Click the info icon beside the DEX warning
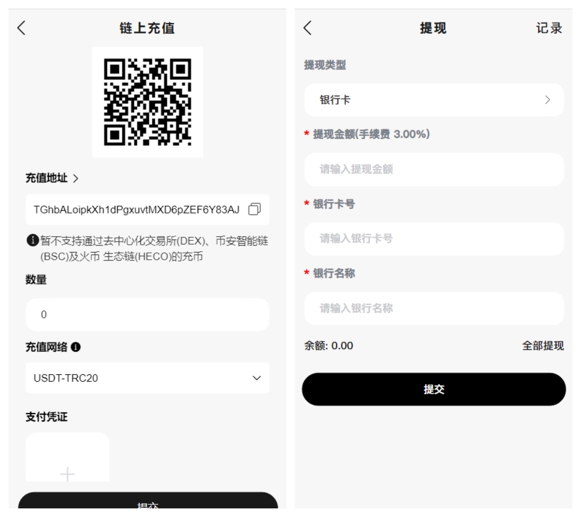 (33, 240)
